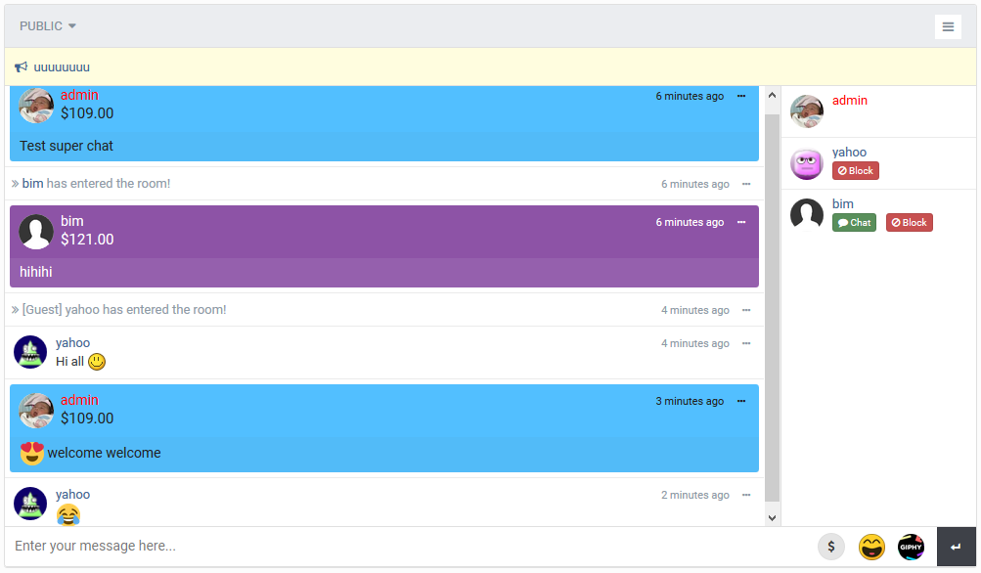This screenshot has width=981, height=573.
Task: Open the GIPHY gif picker
Action: point(911,547)
